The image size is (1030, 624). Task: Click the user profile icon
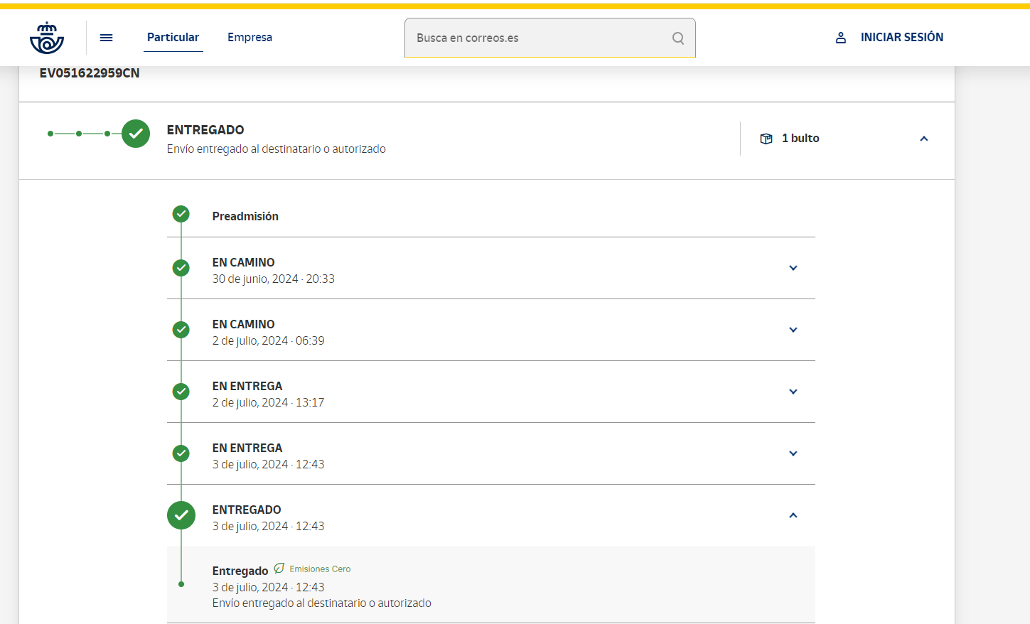point(841,38)
